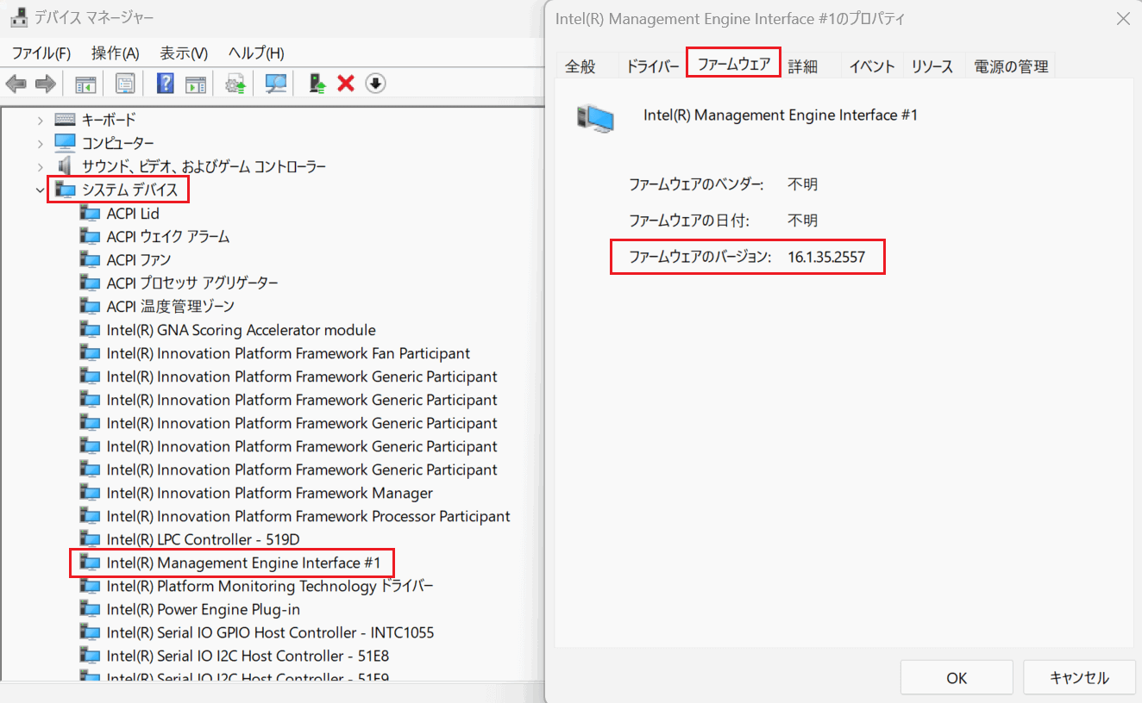Click the Properties toolbar icon
Screen dimensions: 1142x703
(125, 84)
